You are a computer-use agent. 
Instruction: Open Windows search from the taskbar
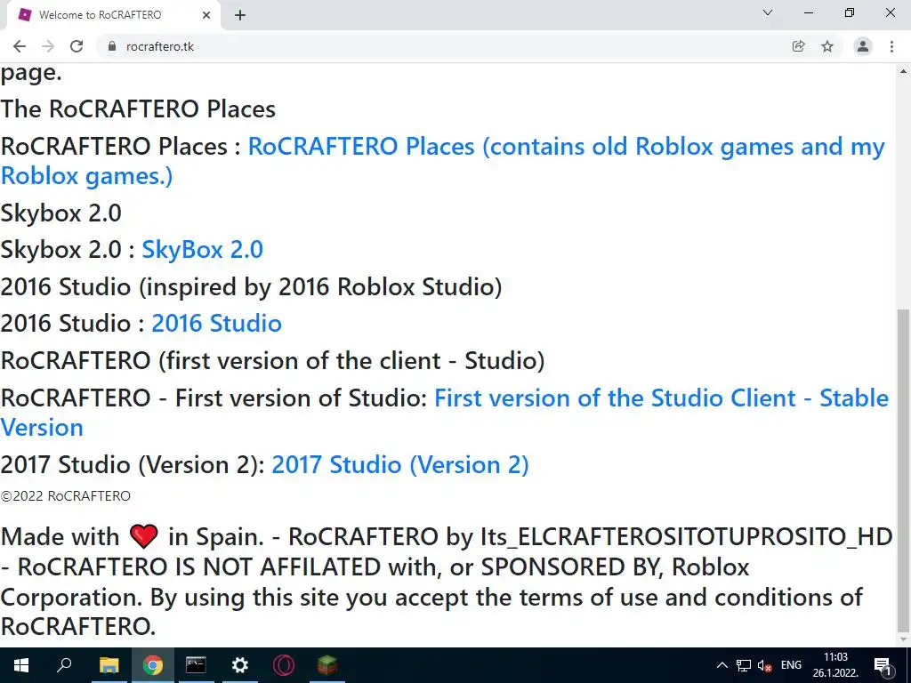coord(64,665)
